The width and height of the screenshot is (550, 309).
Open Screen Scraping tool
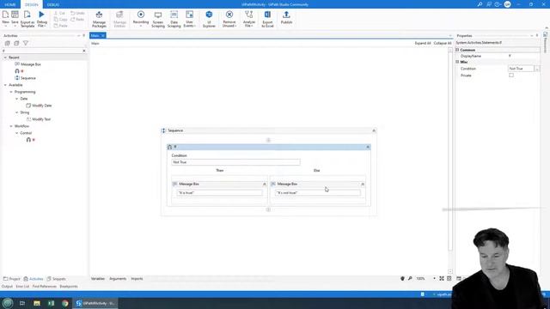click(158, 19)
